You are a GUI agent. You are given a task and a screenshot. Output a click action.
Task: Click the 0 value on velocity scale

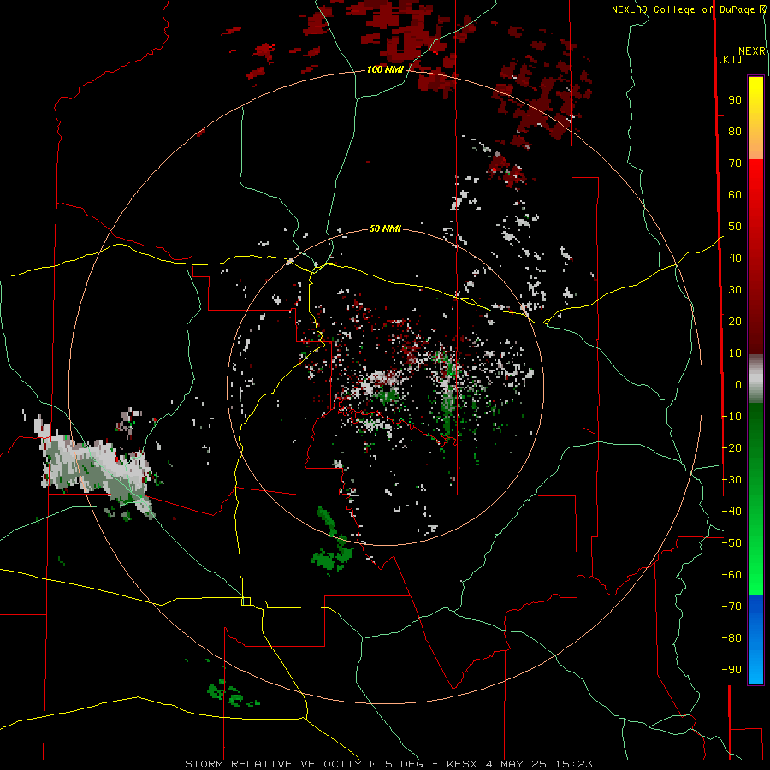click(738, 384)
